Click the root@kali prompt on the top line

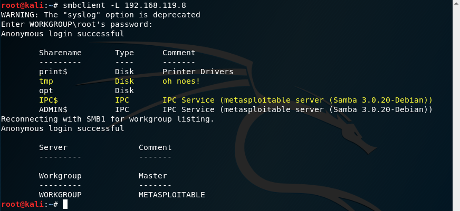(21, 5)
